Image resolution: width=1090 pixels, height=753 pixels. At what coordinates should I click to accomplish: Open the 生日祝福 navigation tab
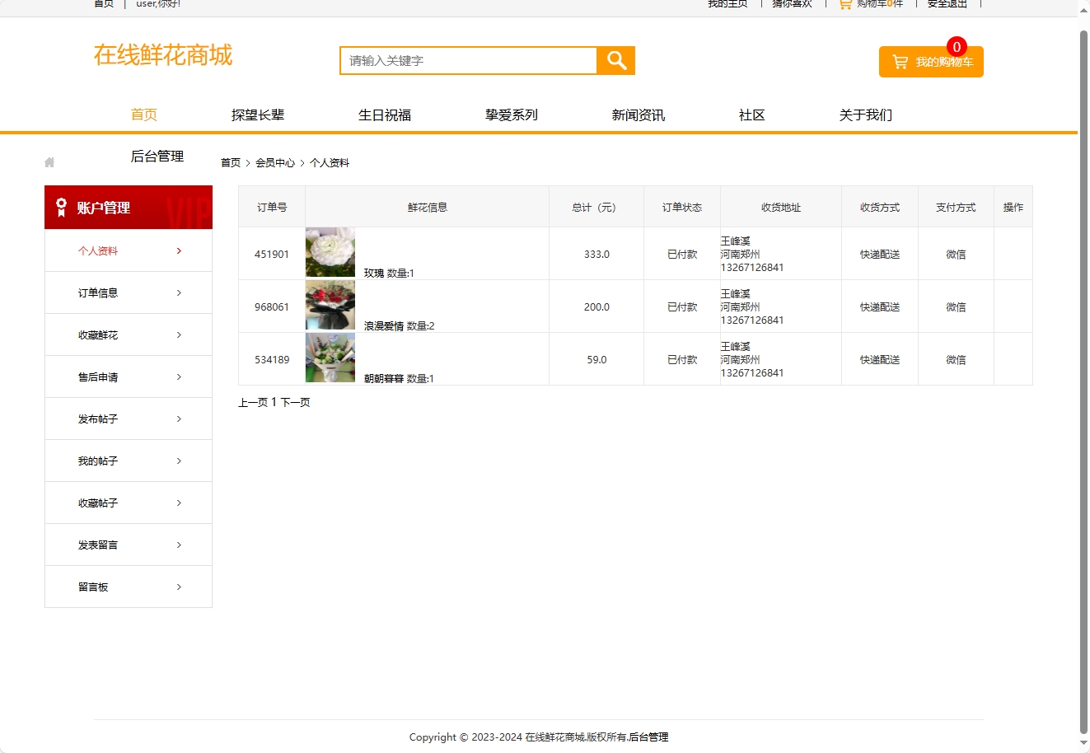tap(384, 115)
